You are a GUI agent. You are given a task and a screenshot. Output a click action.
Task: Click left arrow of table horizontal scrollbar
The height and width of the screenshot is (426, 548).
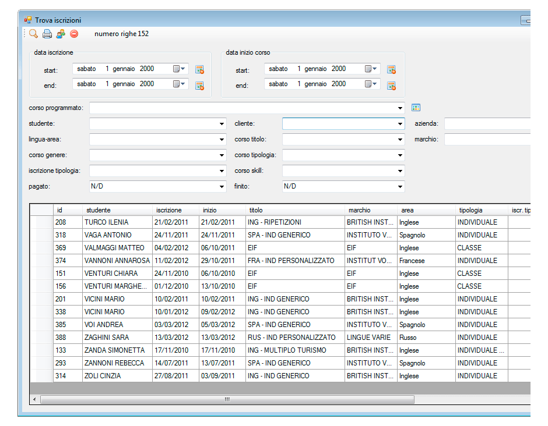34,399
